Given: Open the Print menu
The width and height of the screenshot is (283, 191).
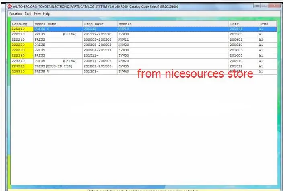Looking at the screenshot, I should point(37,14).
